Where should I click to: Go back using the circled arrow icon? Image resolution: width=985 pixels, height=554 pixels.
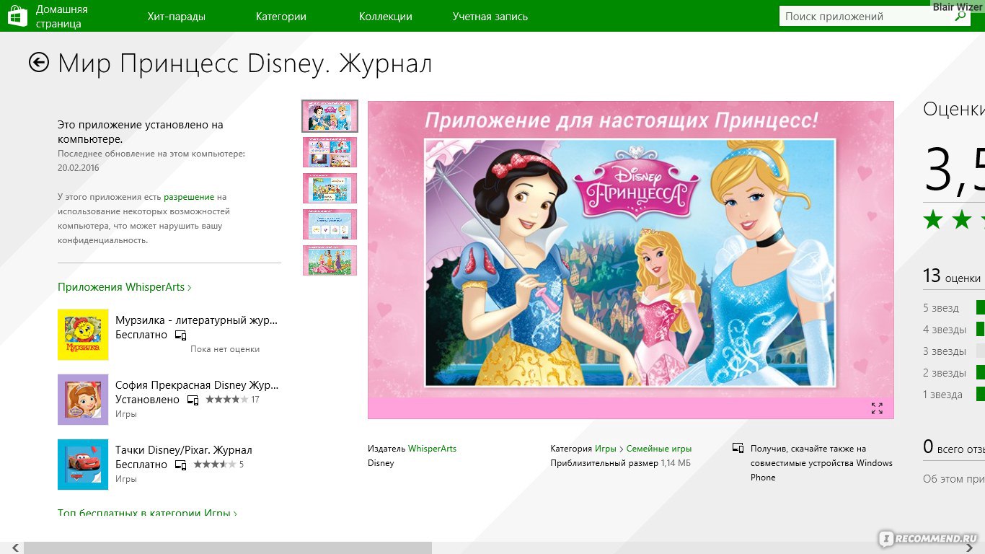pos(39,63)
